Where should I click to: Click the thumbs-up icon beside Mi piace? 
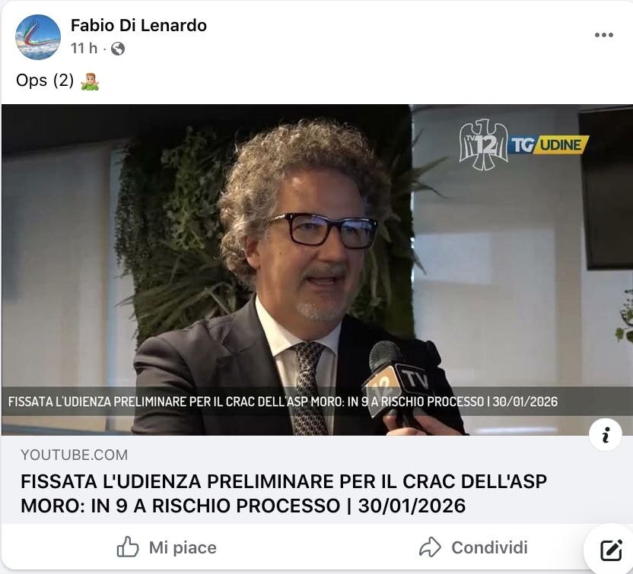[x=128, y=547]
